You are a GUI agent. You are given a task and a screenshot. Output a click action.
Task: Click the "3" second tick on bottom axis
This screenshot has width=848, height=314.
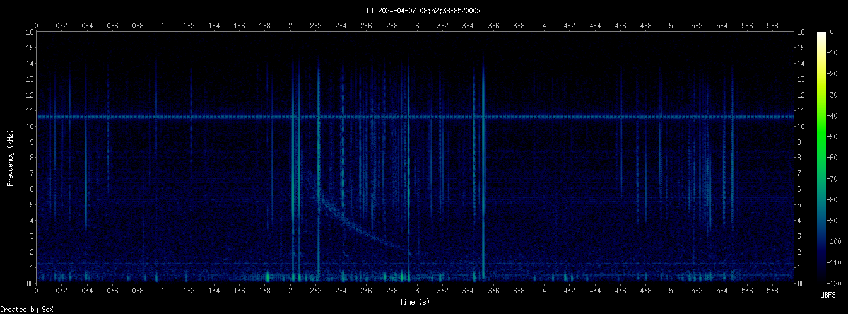417,291
